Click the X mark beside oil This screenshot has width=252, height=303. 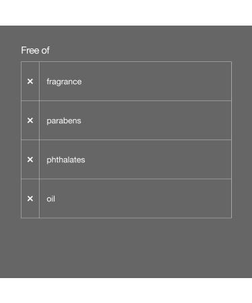point(30,199)
